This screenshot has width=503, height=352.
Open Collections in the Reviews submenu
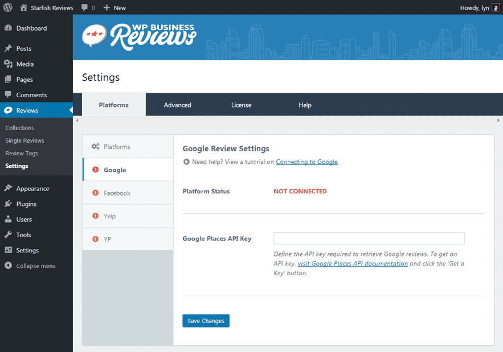coord(19,128)
